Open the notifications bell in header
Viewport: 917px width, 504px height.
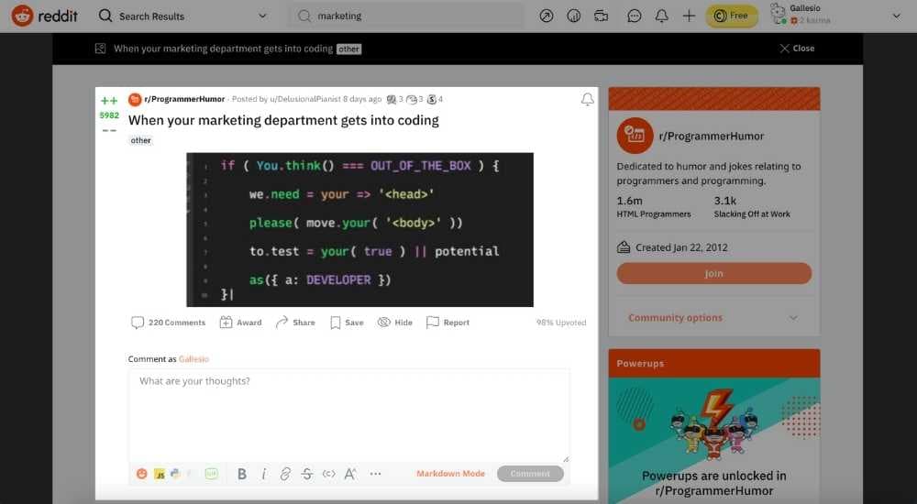tap(661, 16)
